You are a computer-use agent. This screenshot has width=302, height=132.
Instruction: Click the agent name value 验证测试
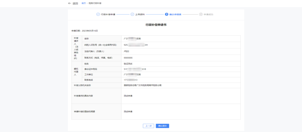tap(128, 64)
